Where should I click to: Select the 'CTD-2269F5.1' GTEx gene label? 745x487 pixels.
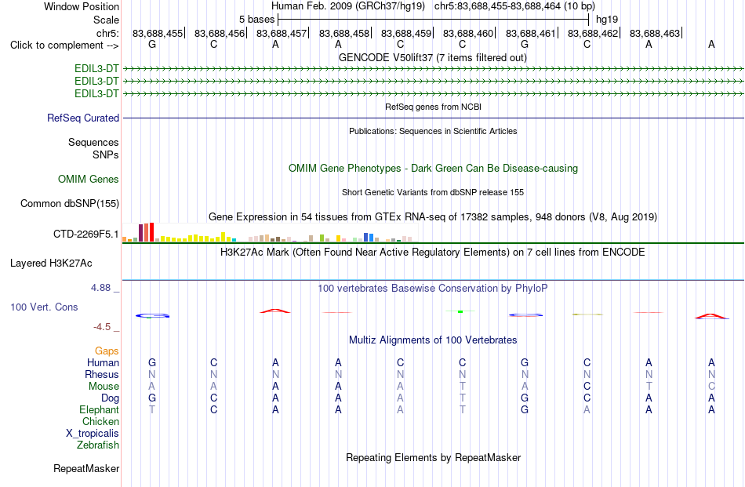click(86, 234)
